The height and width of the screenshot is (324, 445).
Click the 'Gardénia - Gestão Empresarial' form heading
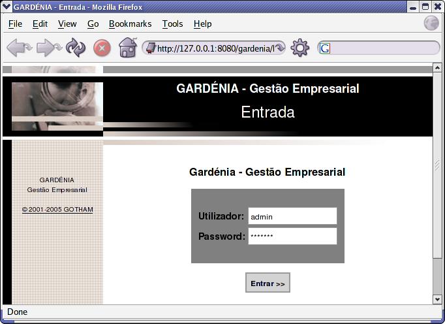[267, 172]
